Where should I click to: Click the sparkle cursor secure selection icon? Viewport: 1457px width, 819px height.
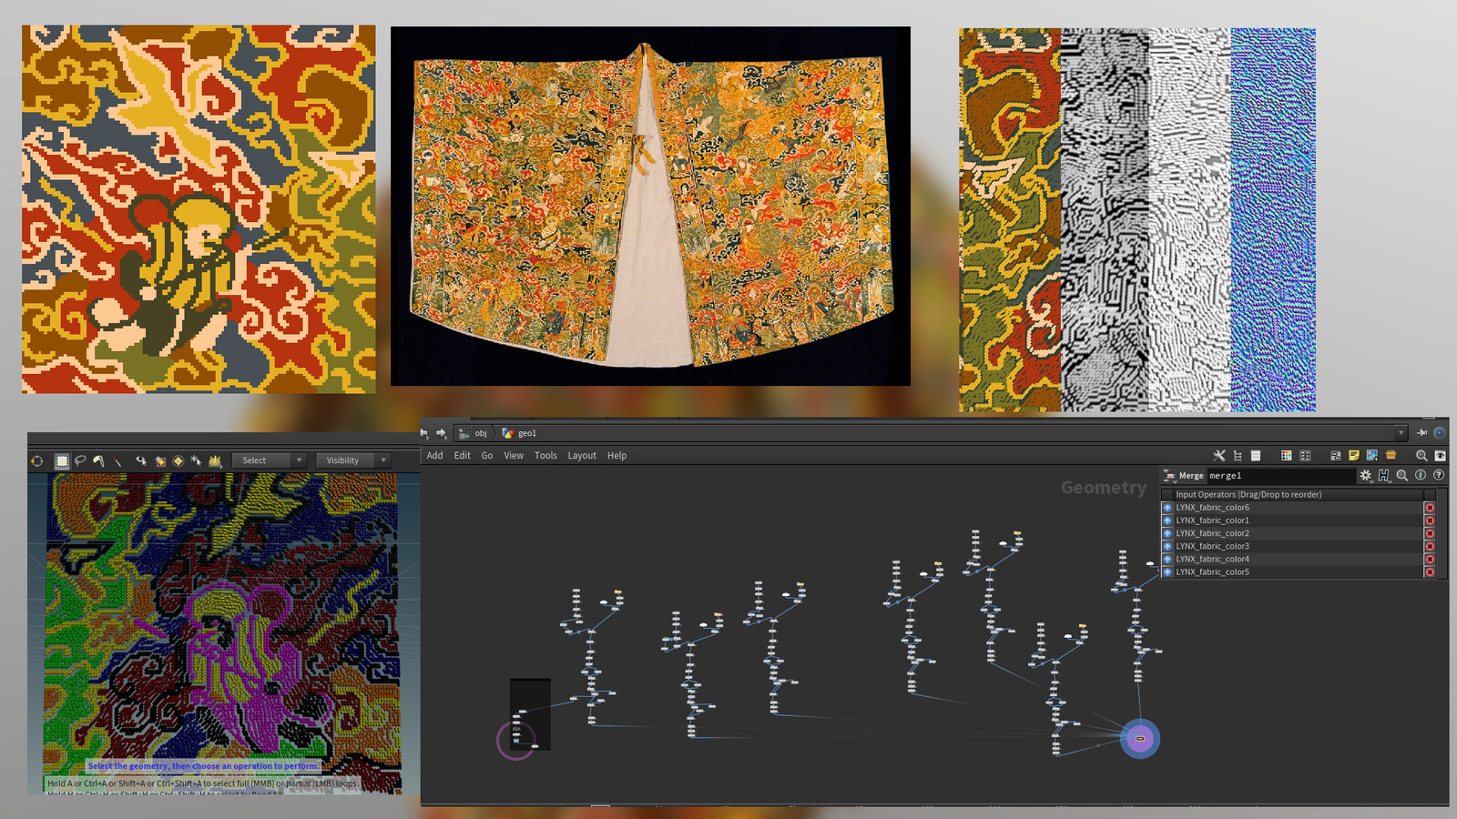tap(196, 460)
